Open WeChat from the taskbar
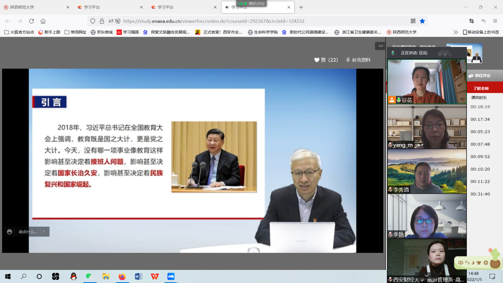The image size is (503, 283). 89,276
